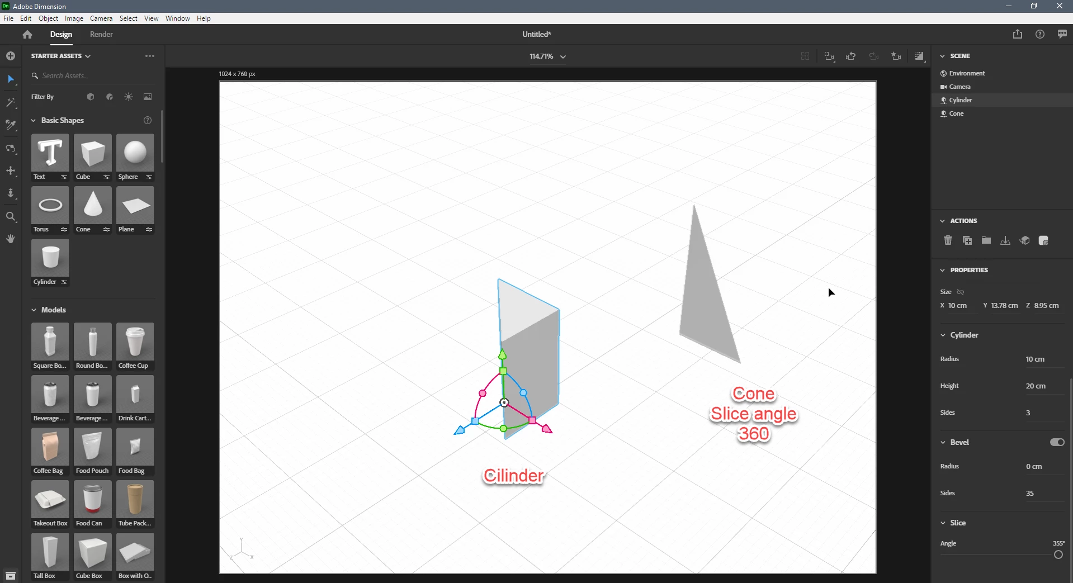Collapse the Slice section
This screenshot has height=583, width=1073.
tap(943, 523)
